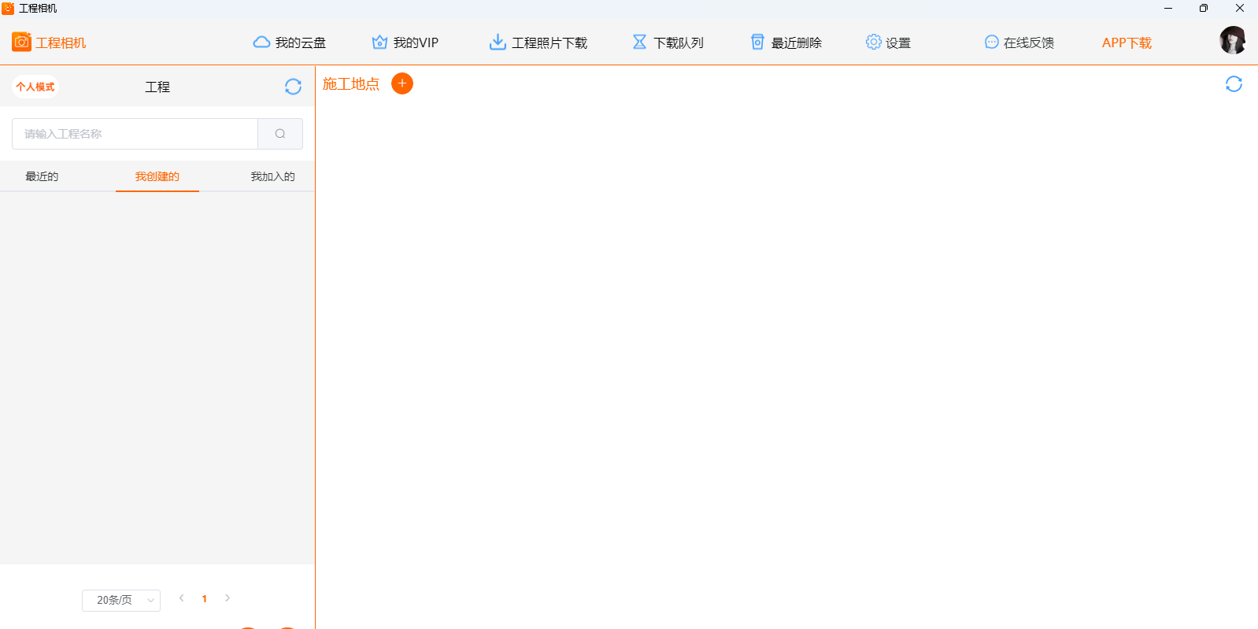The width and height of the screenshot is (1258, 629).
Task: Toggle the 个人模式 mode switch
Action: [35, 87]
